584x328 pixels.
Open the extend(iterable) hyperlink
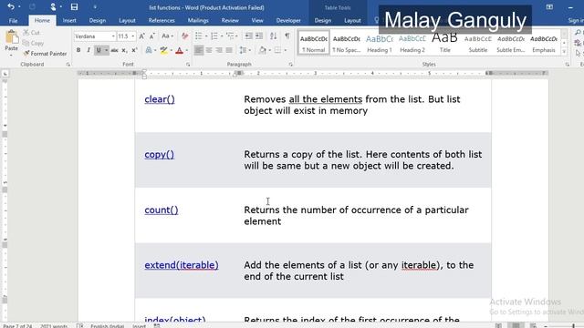(182, 265)
